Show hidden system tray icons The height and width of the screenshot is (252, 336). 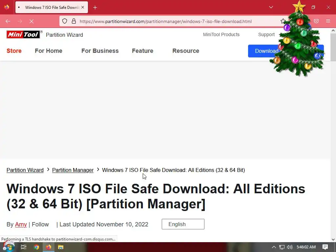pyautogui.click(x=274, y=247)
